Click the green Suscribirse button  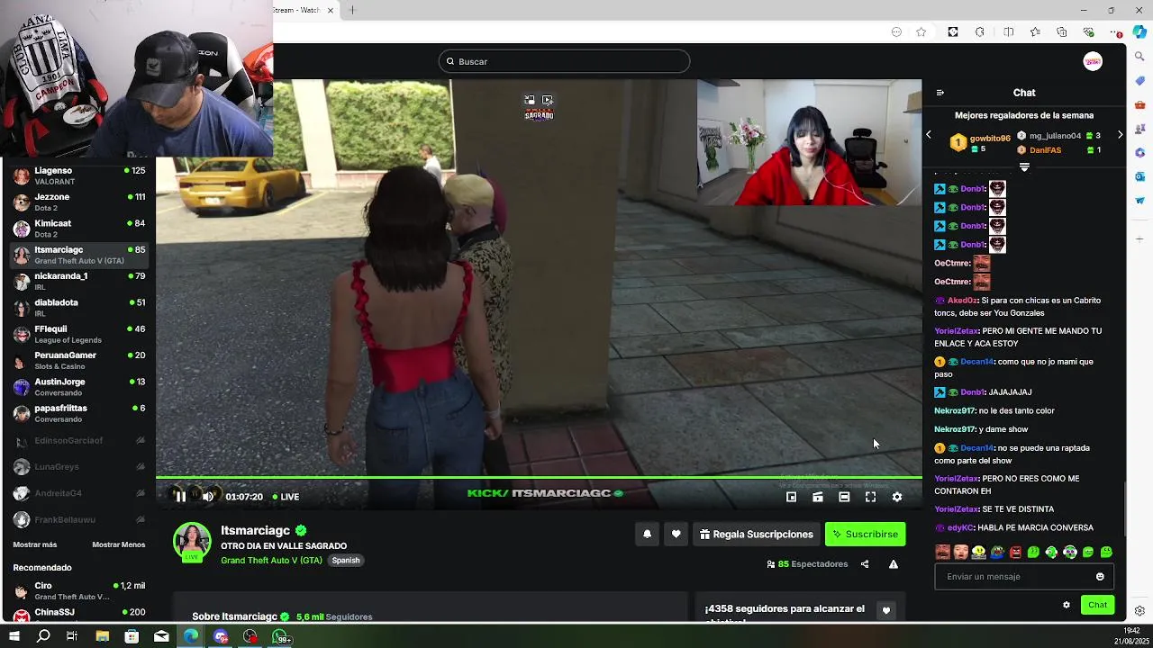(x=865, y=534)
